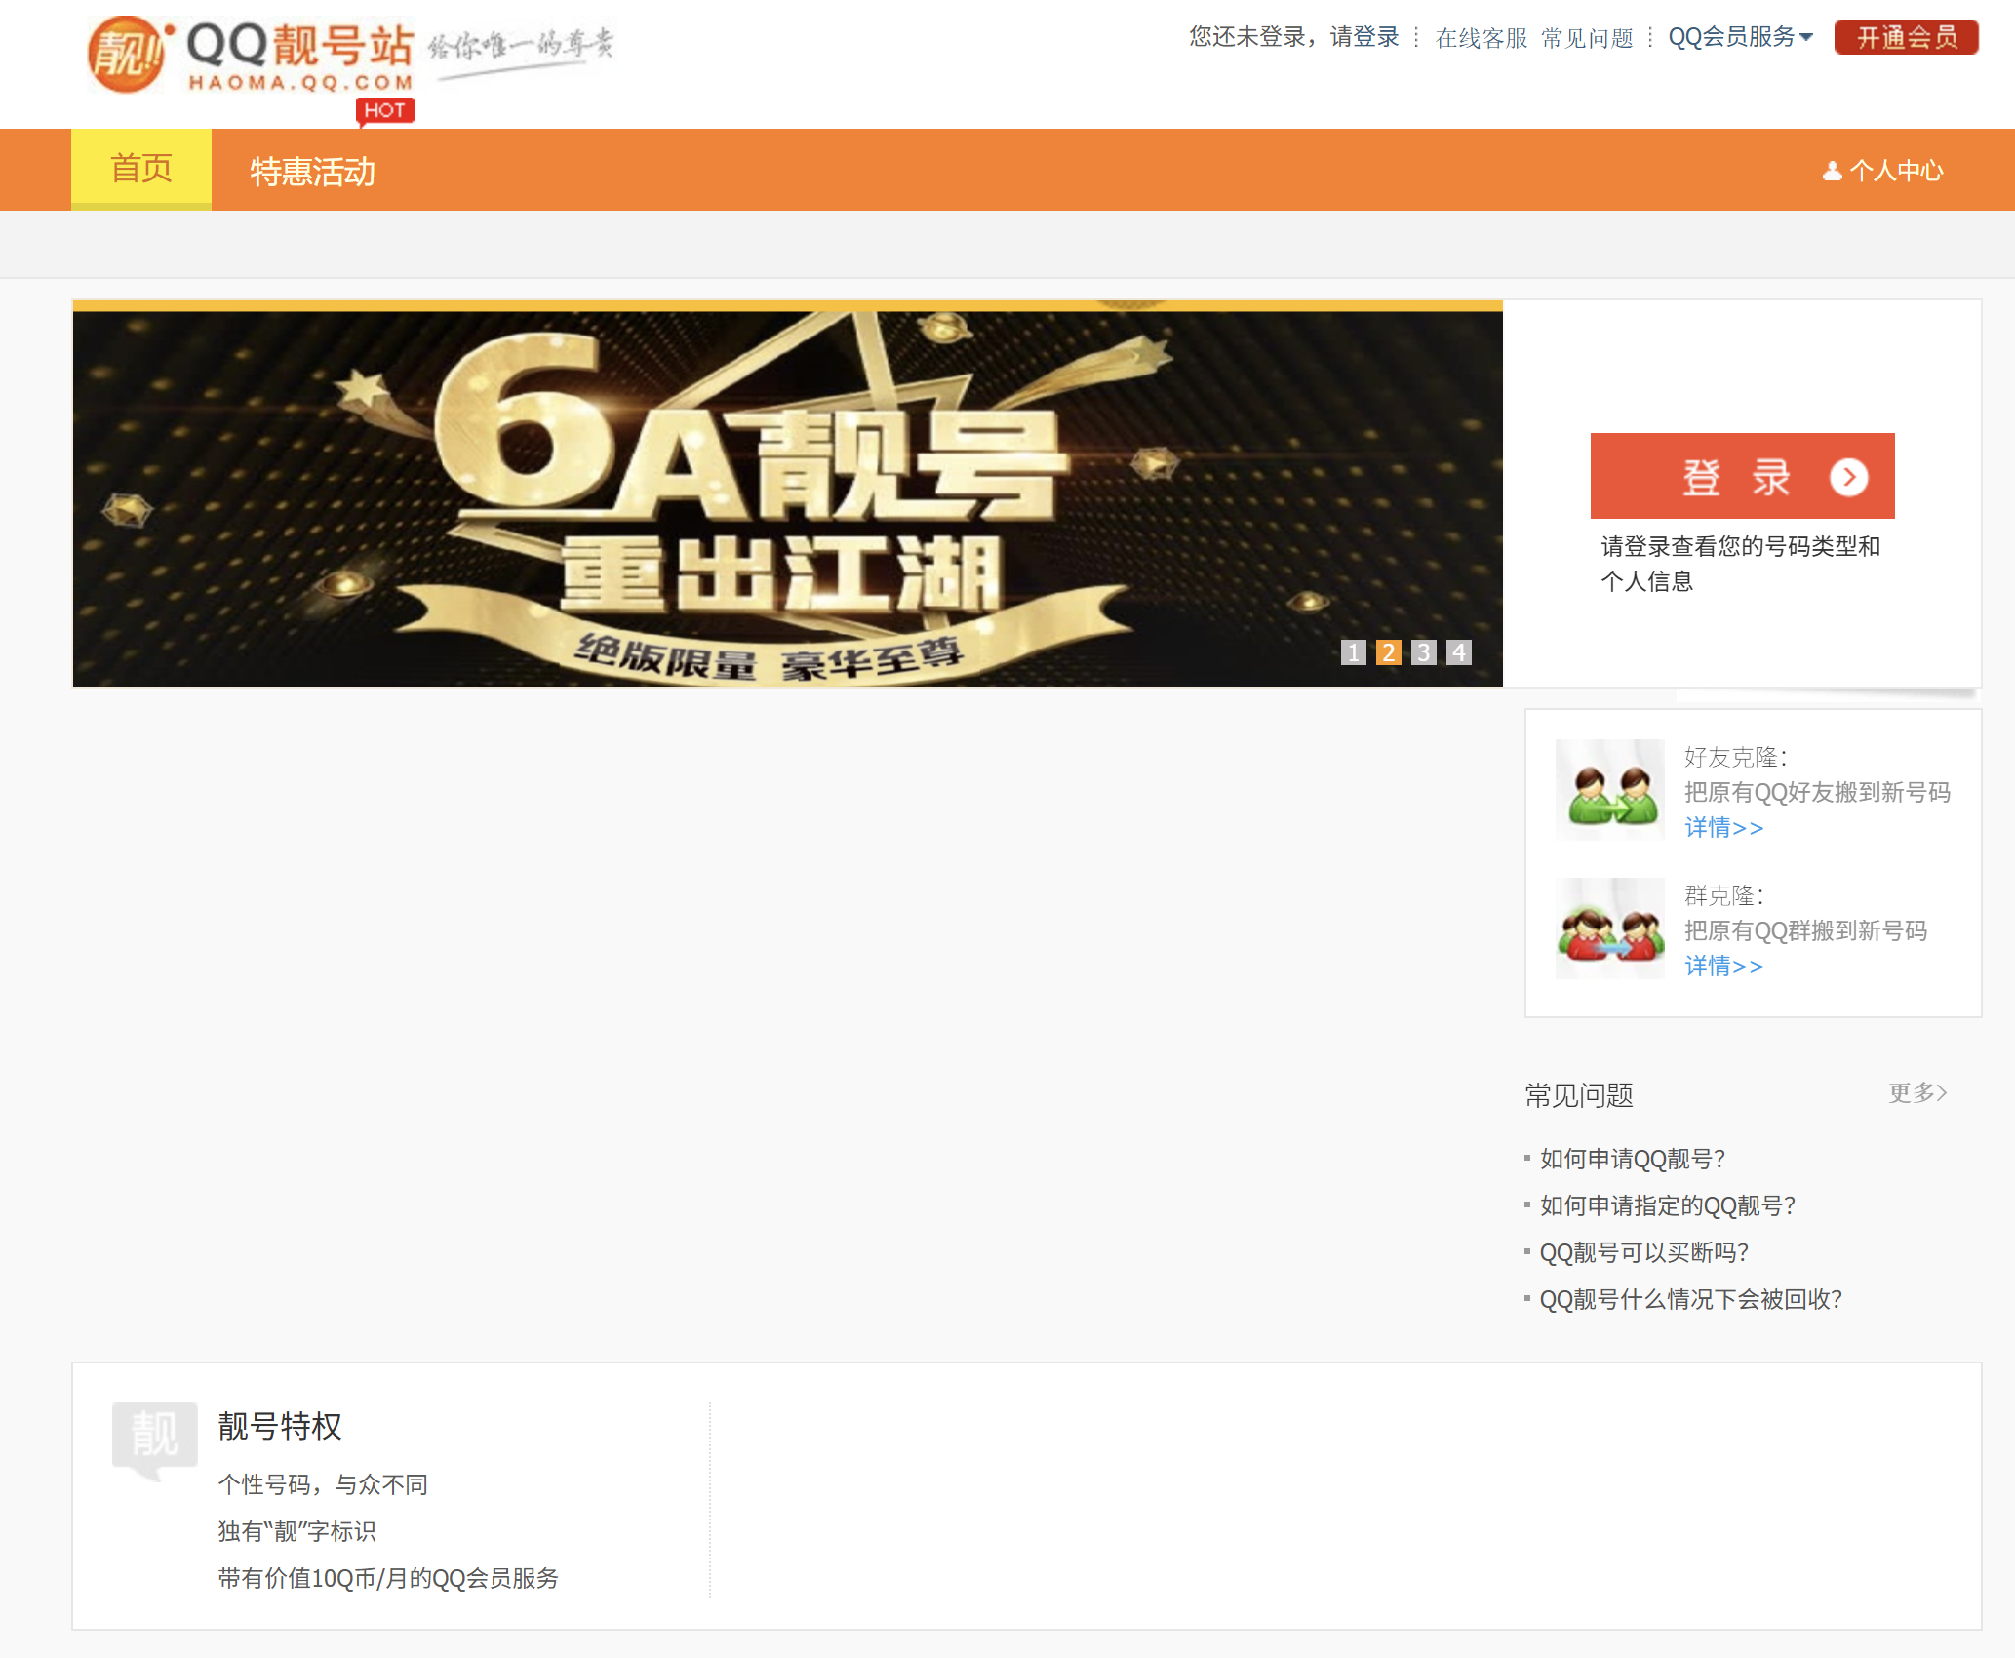Screen dimensions: 2015x1658
Task: Open 详情>> under 好友克隆
Action: [x=1723, y=828]
